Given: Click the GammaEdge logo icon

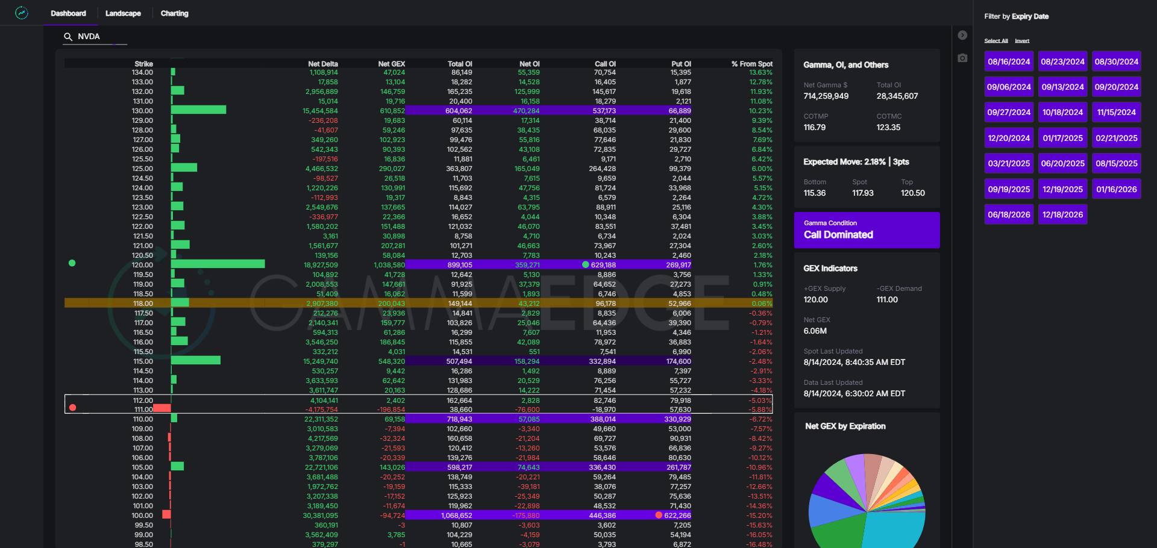Looking at the screenshot, I should click(22, 13).
